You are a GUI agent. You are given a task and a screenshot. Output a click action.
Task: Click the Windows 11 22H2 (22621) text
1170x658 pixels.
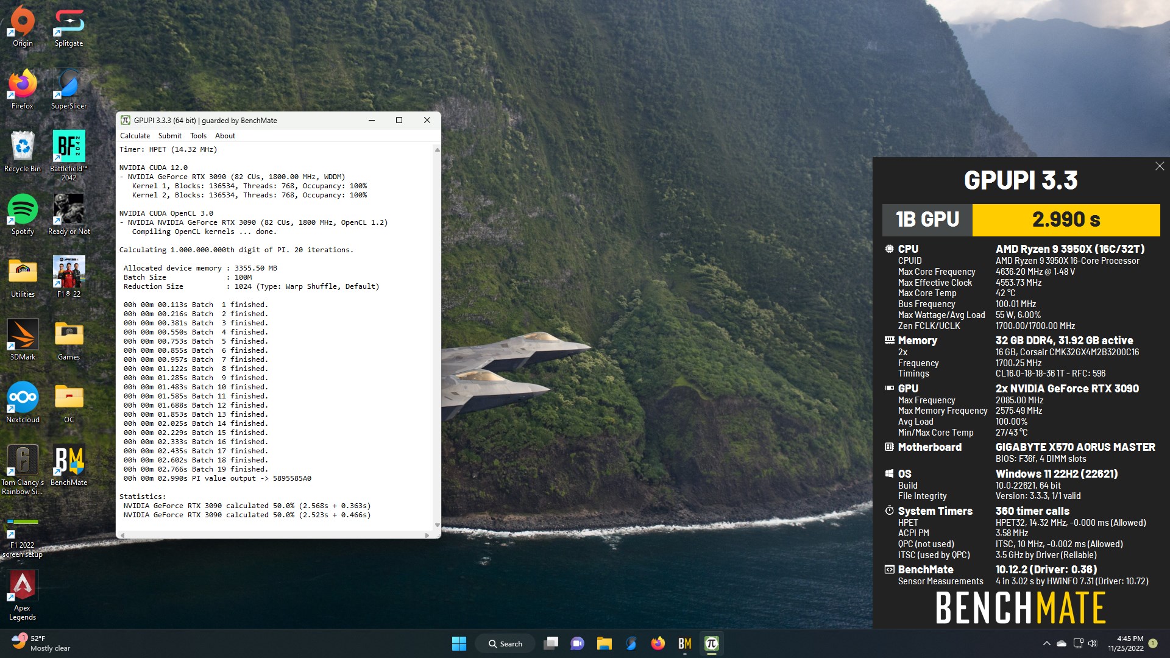[x=1057, y=474]
